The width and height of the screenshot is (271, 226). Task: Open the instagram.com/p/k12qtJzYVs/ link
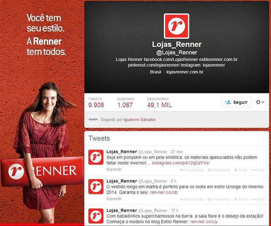(181, 163)
